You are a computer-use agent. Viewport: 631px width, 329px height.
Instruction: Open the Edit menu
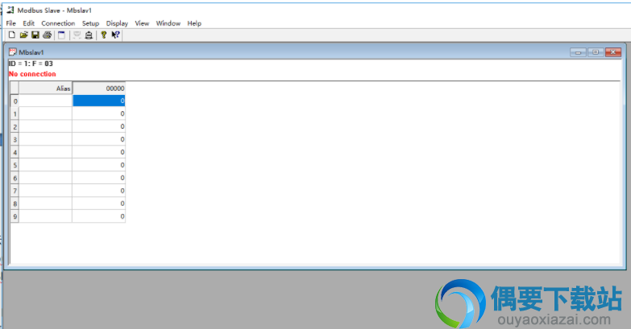point(28,23)
